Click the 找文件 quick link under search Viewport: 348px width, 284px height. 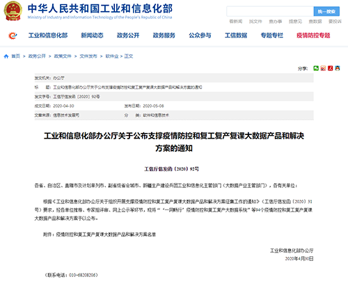(255, 22)
